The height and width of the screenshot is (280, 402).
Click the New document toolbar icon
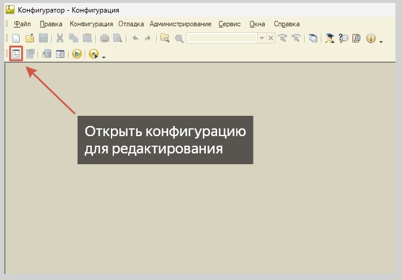(x=17, y=38)
